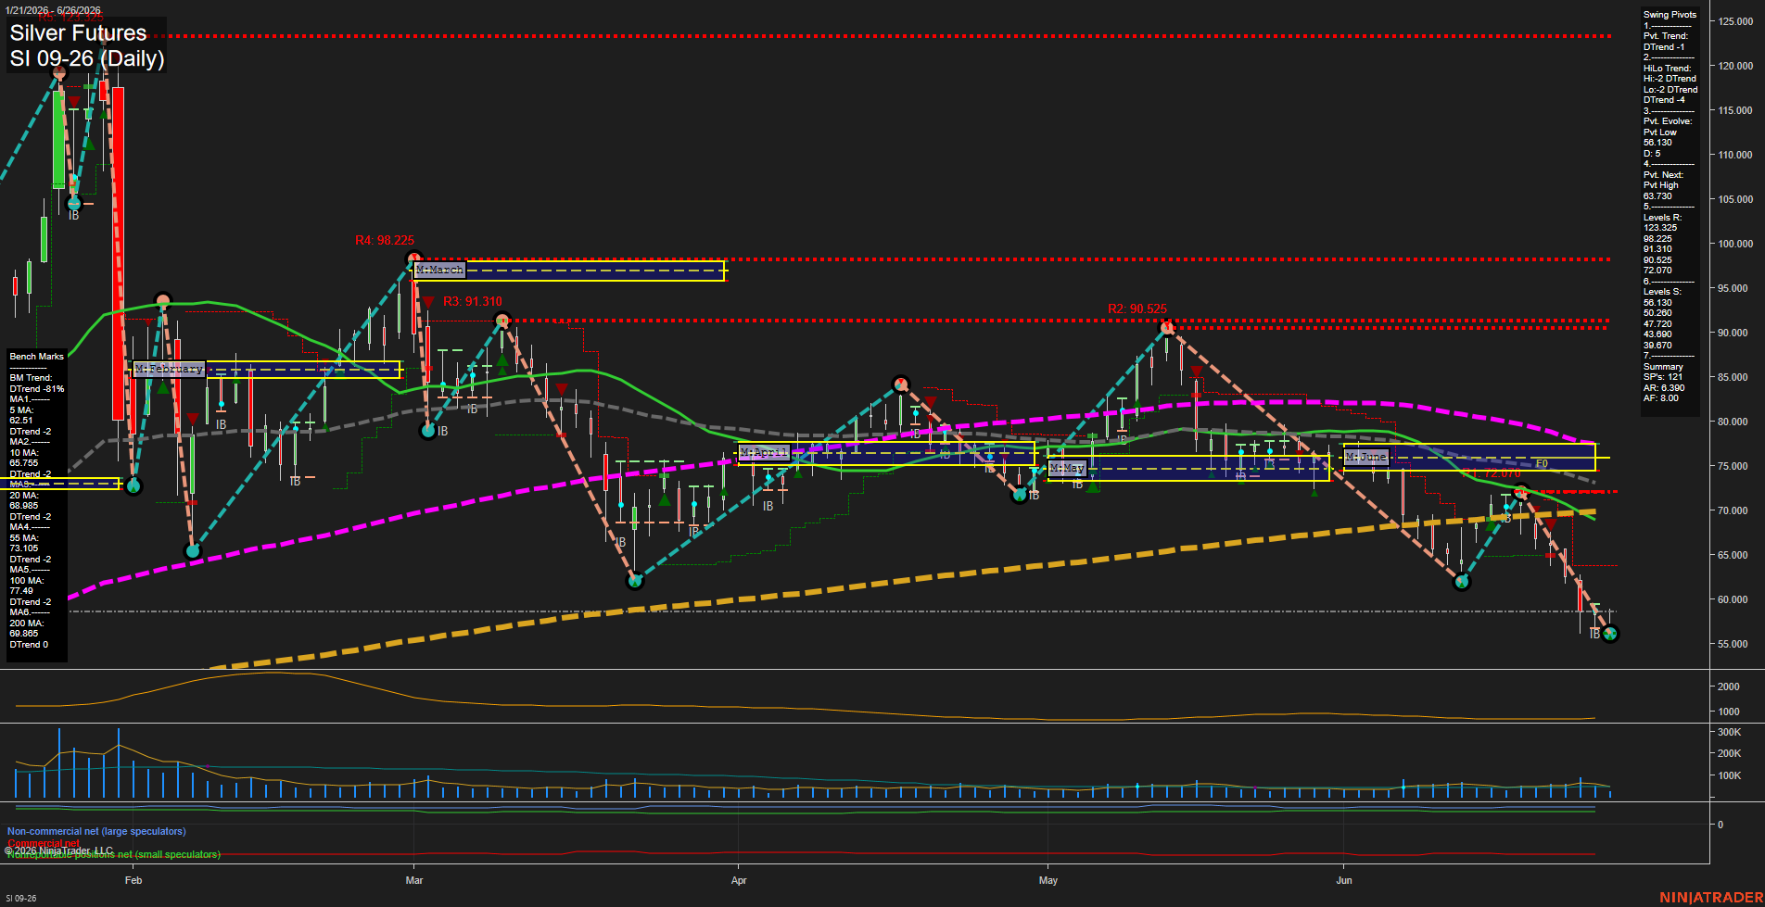Click the M:April monthly range label

(764, 452)
